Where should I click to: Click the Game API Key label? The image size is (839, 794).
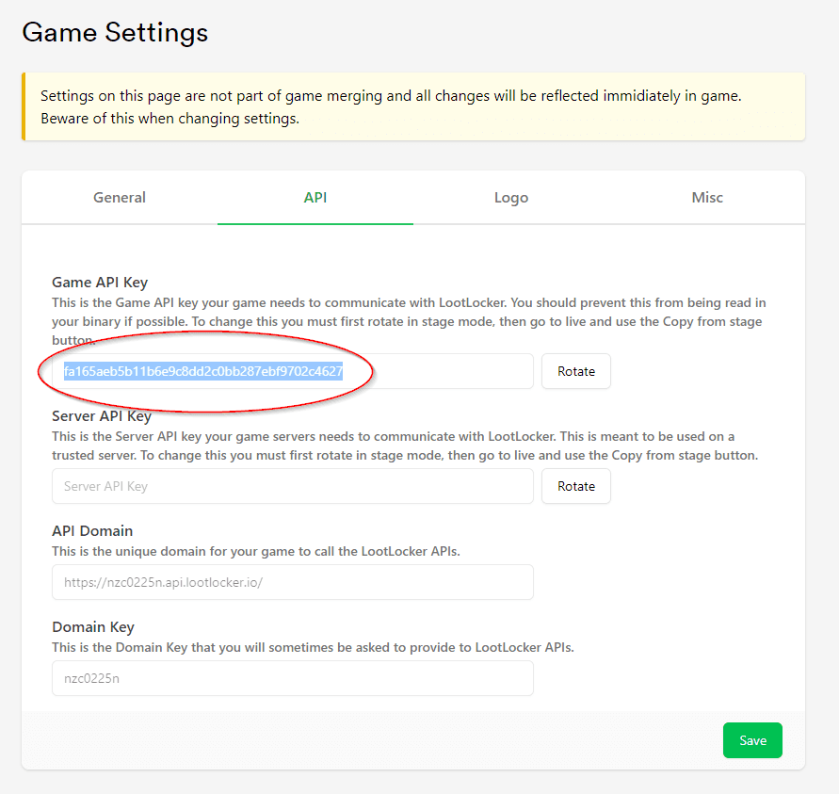pyautogui.click(x=100, y=282)
